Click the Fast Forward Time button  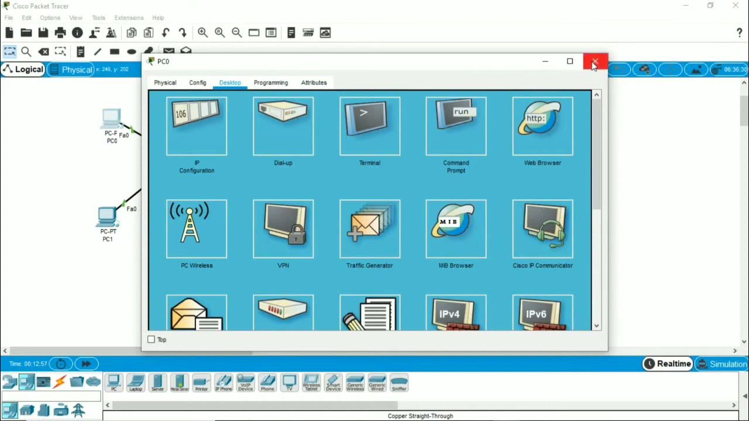[x=86, y=364]
